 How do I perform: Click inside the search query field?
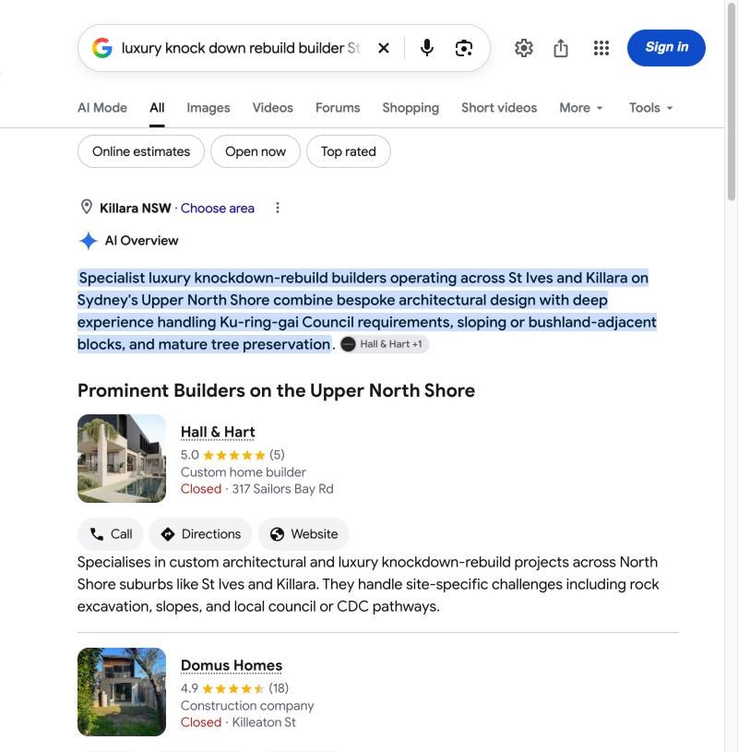click(x=241, y=48)
